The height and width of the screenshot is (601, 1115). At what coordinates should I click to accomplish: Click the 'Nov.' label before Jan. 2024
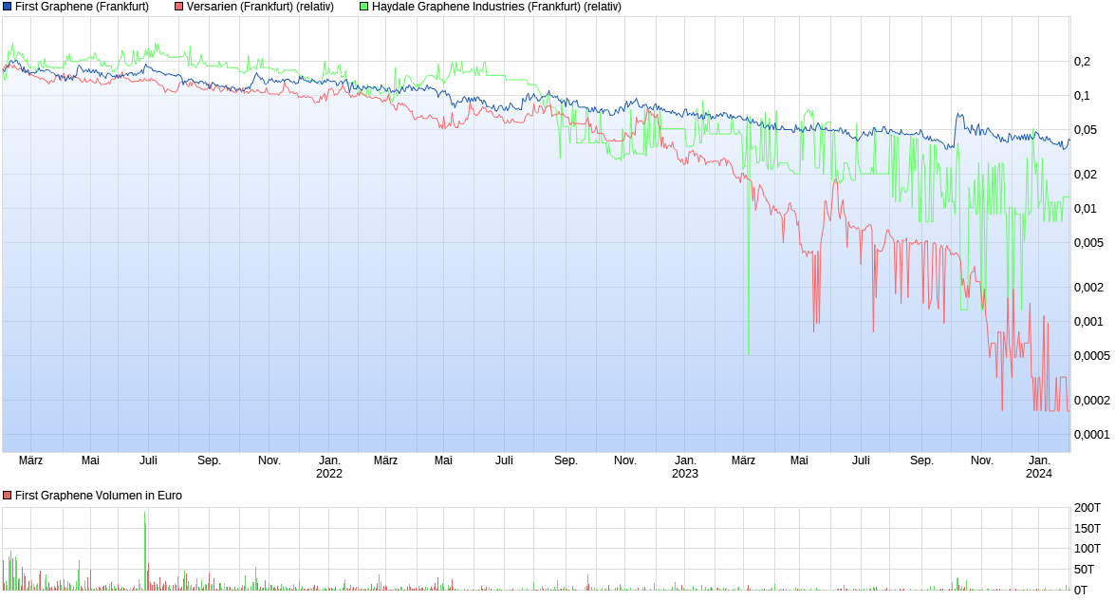tap(982, 460)
